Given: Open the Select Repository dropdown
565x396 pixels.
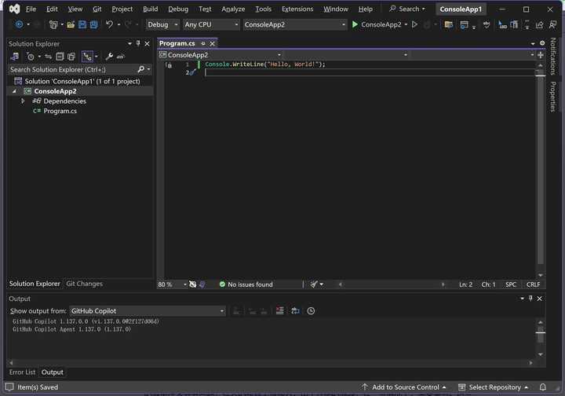Looking at the screenshot, I should 494,387.
